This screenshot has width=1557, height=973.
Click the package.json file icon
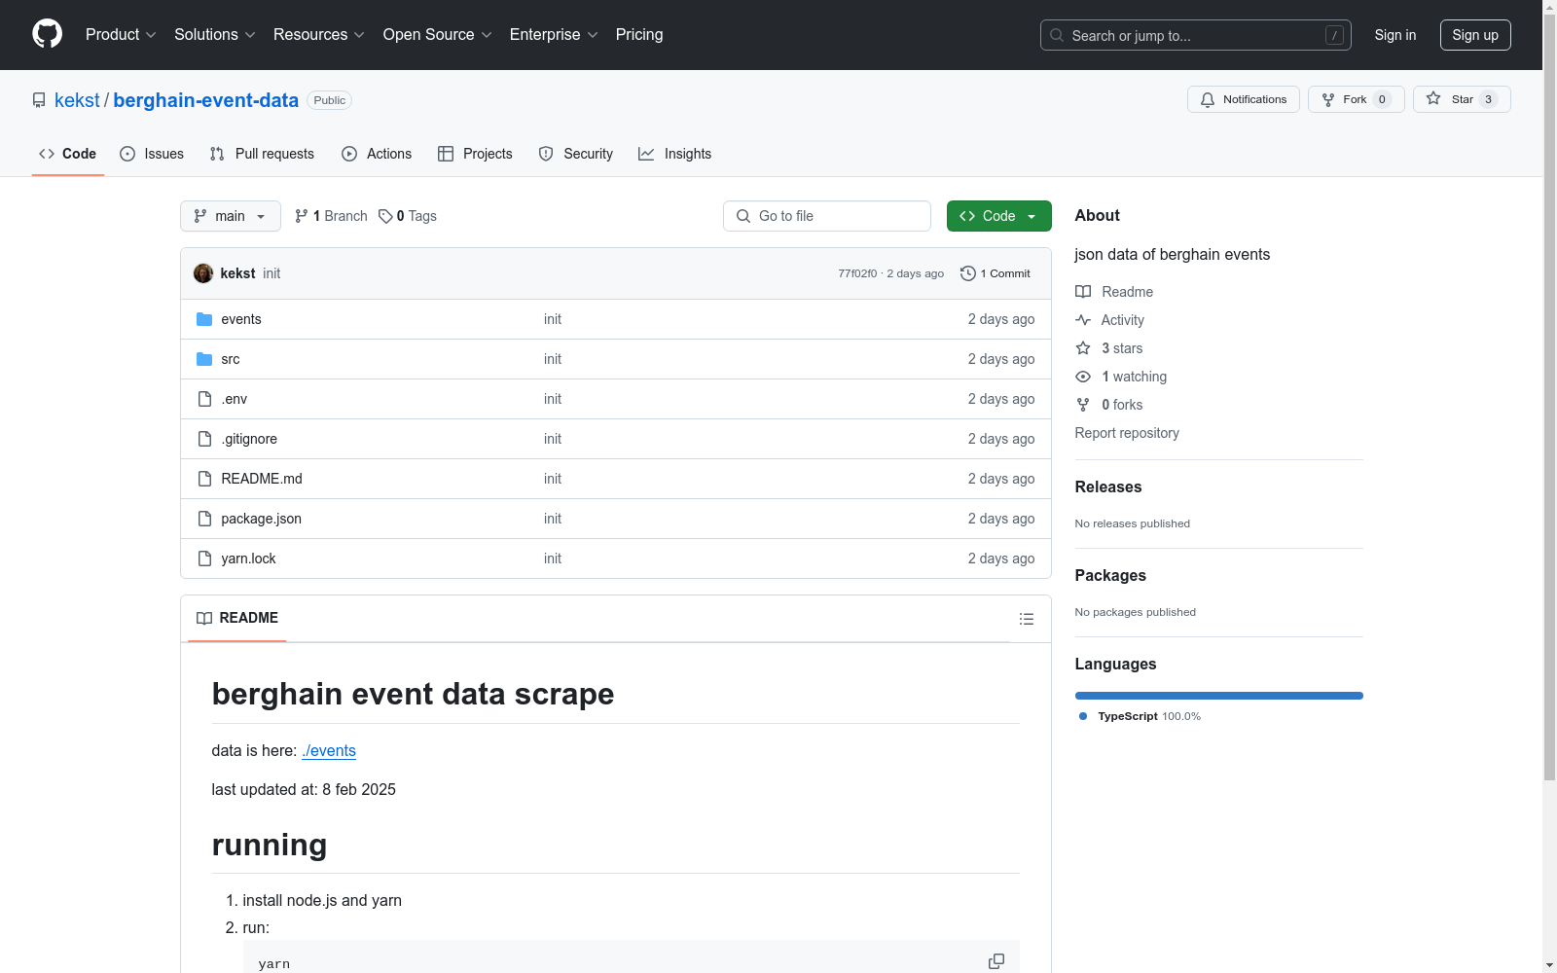pos(204,519)
